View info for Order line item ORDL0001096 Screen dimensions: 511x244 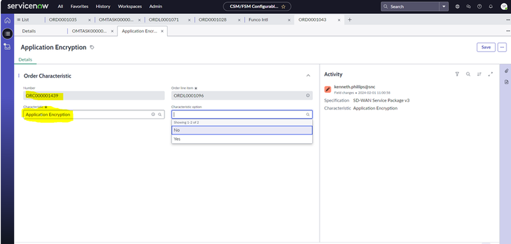click(308, 95)
